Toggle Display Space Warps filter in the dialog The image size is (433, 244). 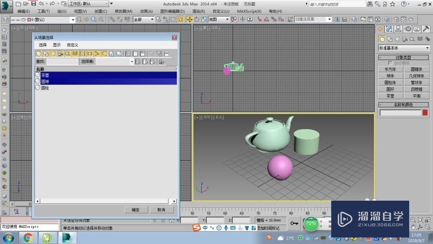point(75,54)
